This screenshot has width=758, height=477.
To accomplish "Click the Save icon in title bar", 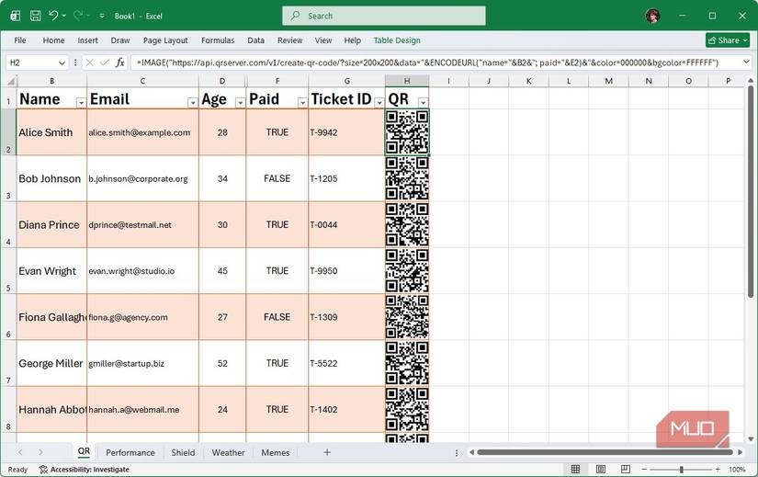I will coord(34,16).
